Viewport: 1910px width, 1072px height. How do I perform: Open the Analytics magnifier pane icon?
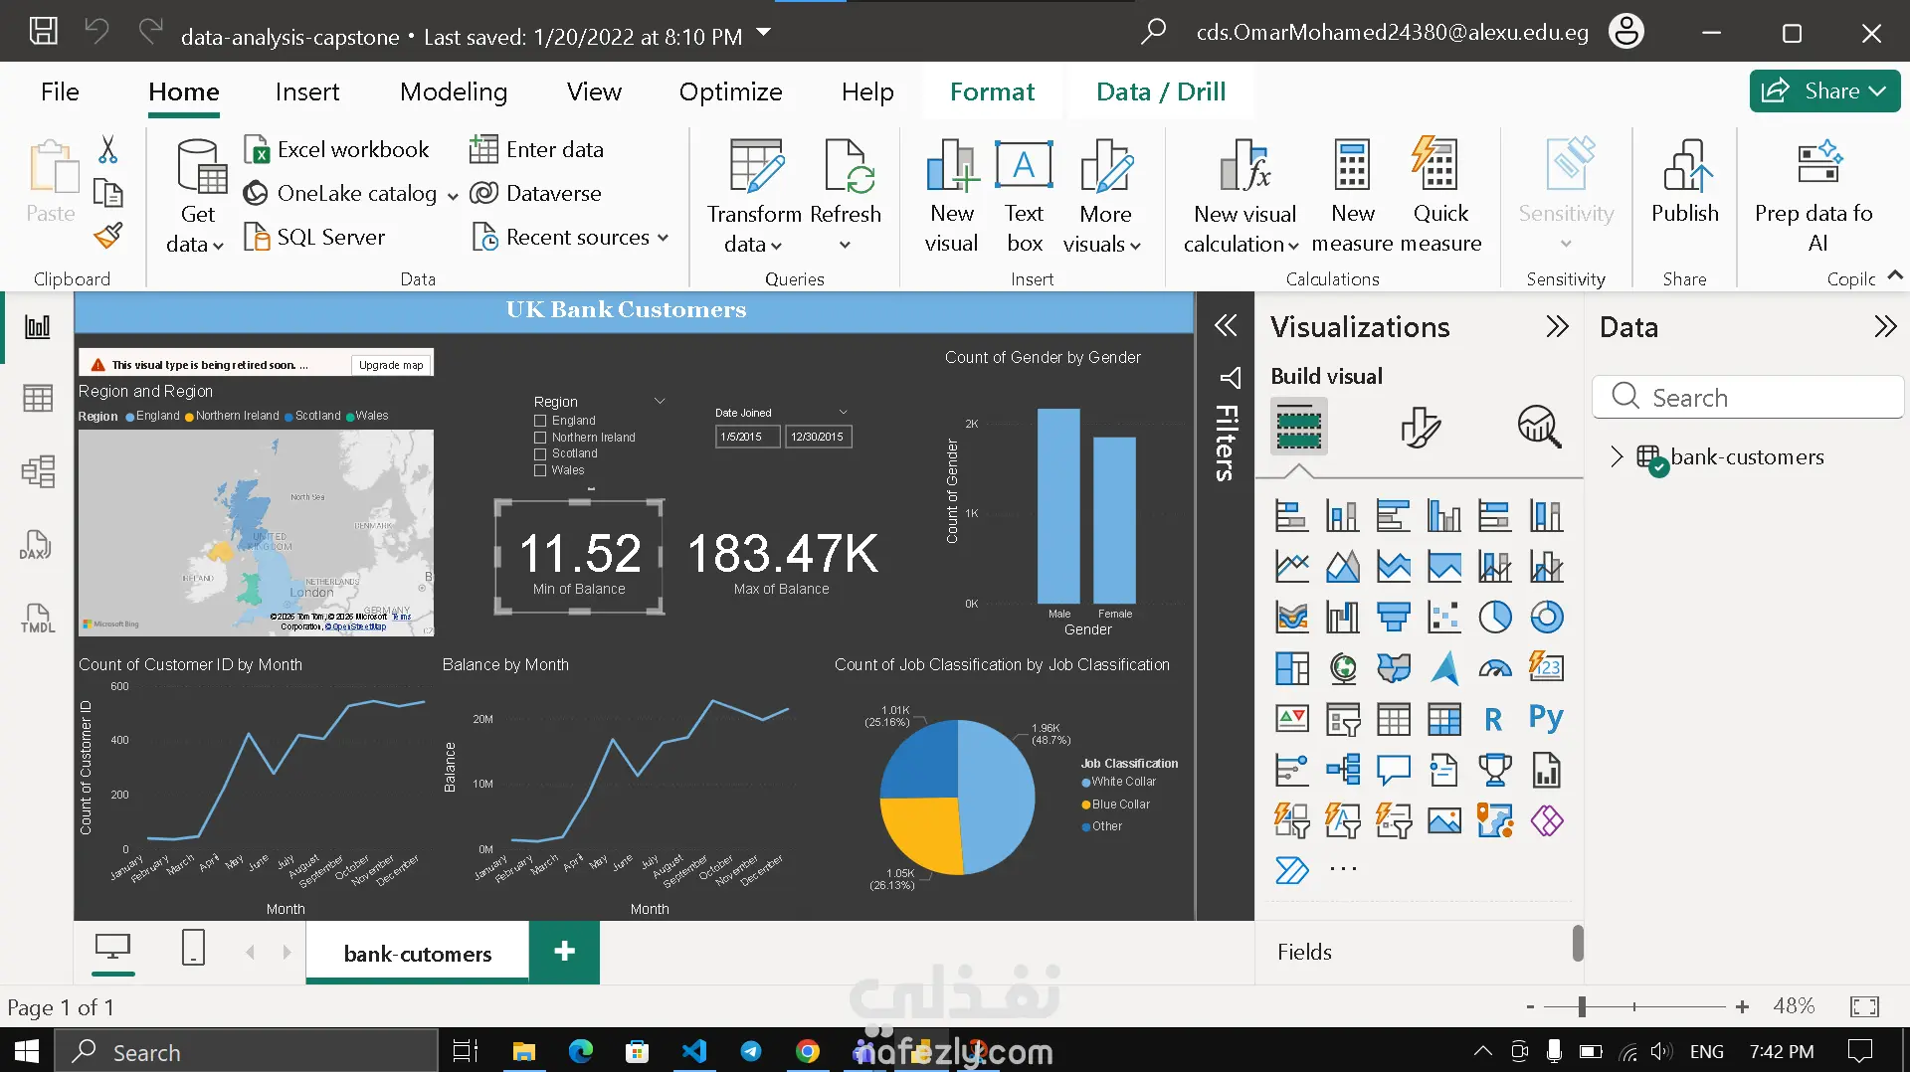click(1539, 428)
